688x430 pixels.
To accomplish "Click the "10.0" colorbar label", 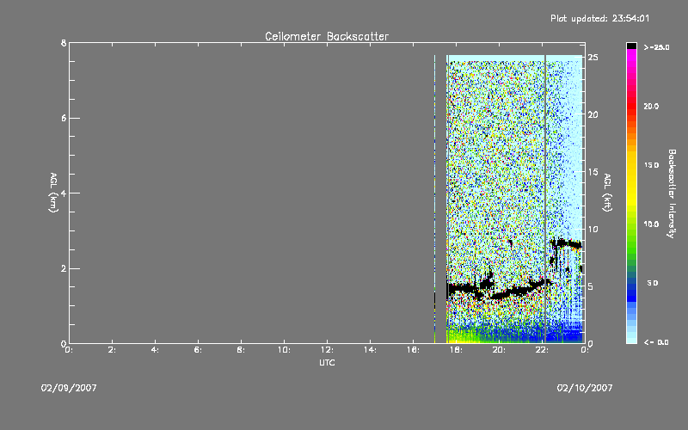I will (x=651, y=224).
